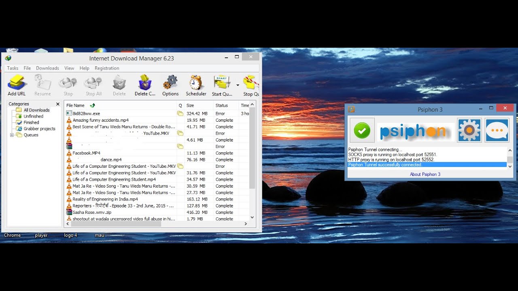
Task: Open the Downloads menu
Action: (x=47, y=68)
